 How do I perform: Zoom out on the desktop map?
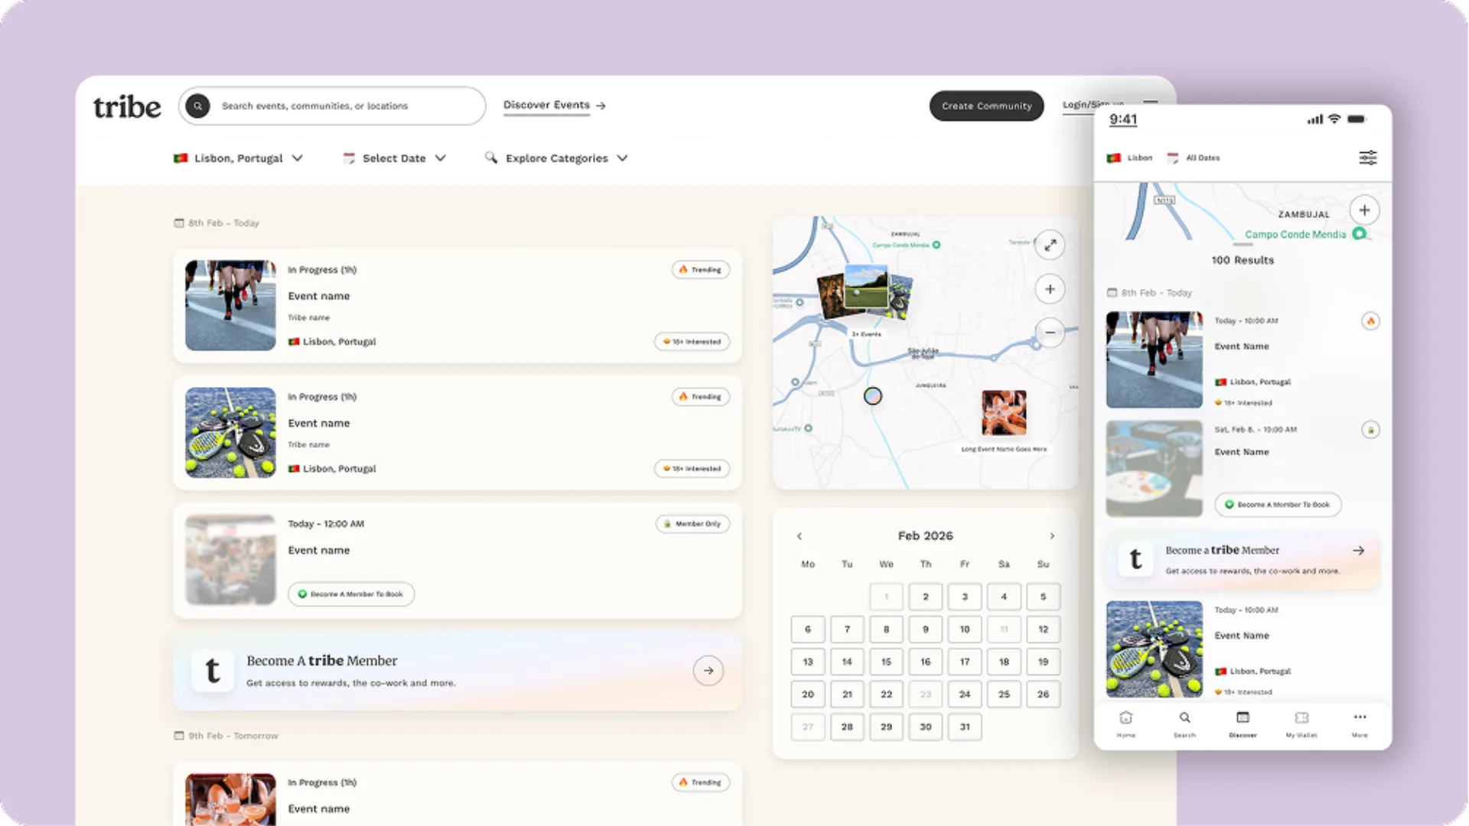(1050, 333)
